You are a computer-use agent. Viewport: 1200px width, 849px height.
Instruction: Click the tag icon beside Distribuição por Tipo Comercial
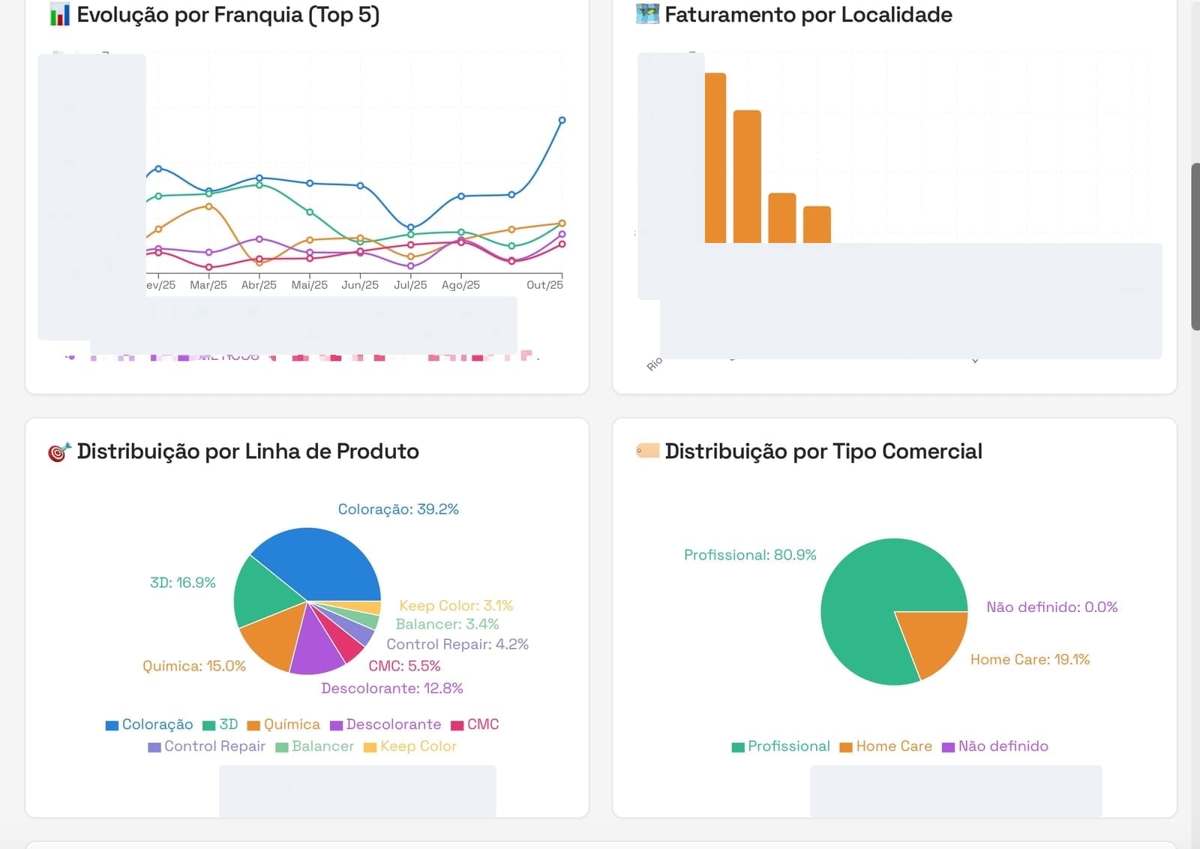[x=647, y=451]
